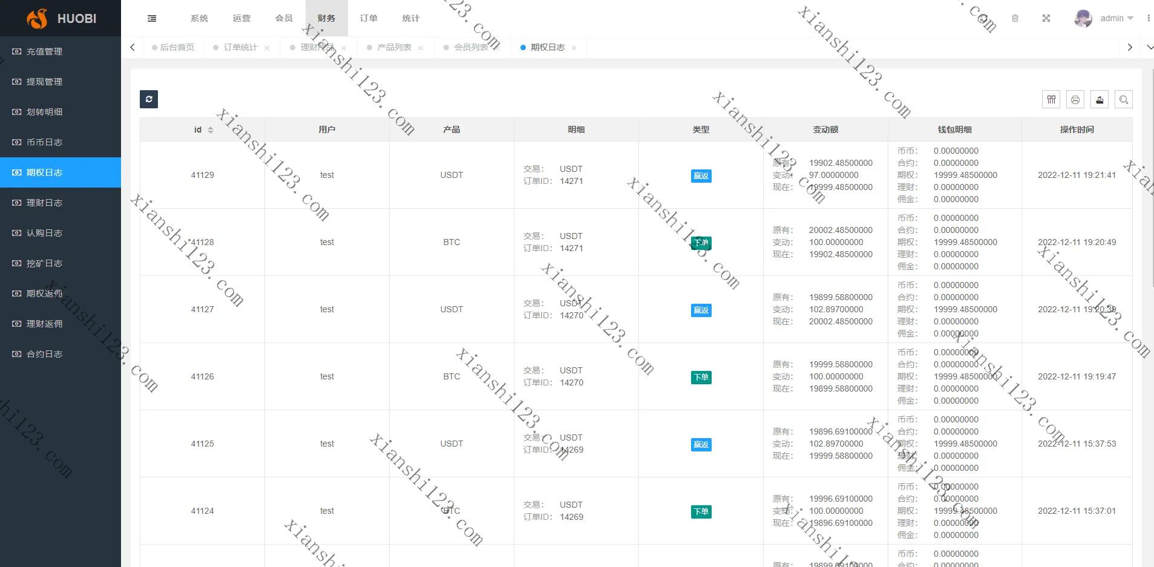Viewport: 1154px width, 567px height.
Task: Open 理财日志 in the sidebar
Action: (61, 203)
